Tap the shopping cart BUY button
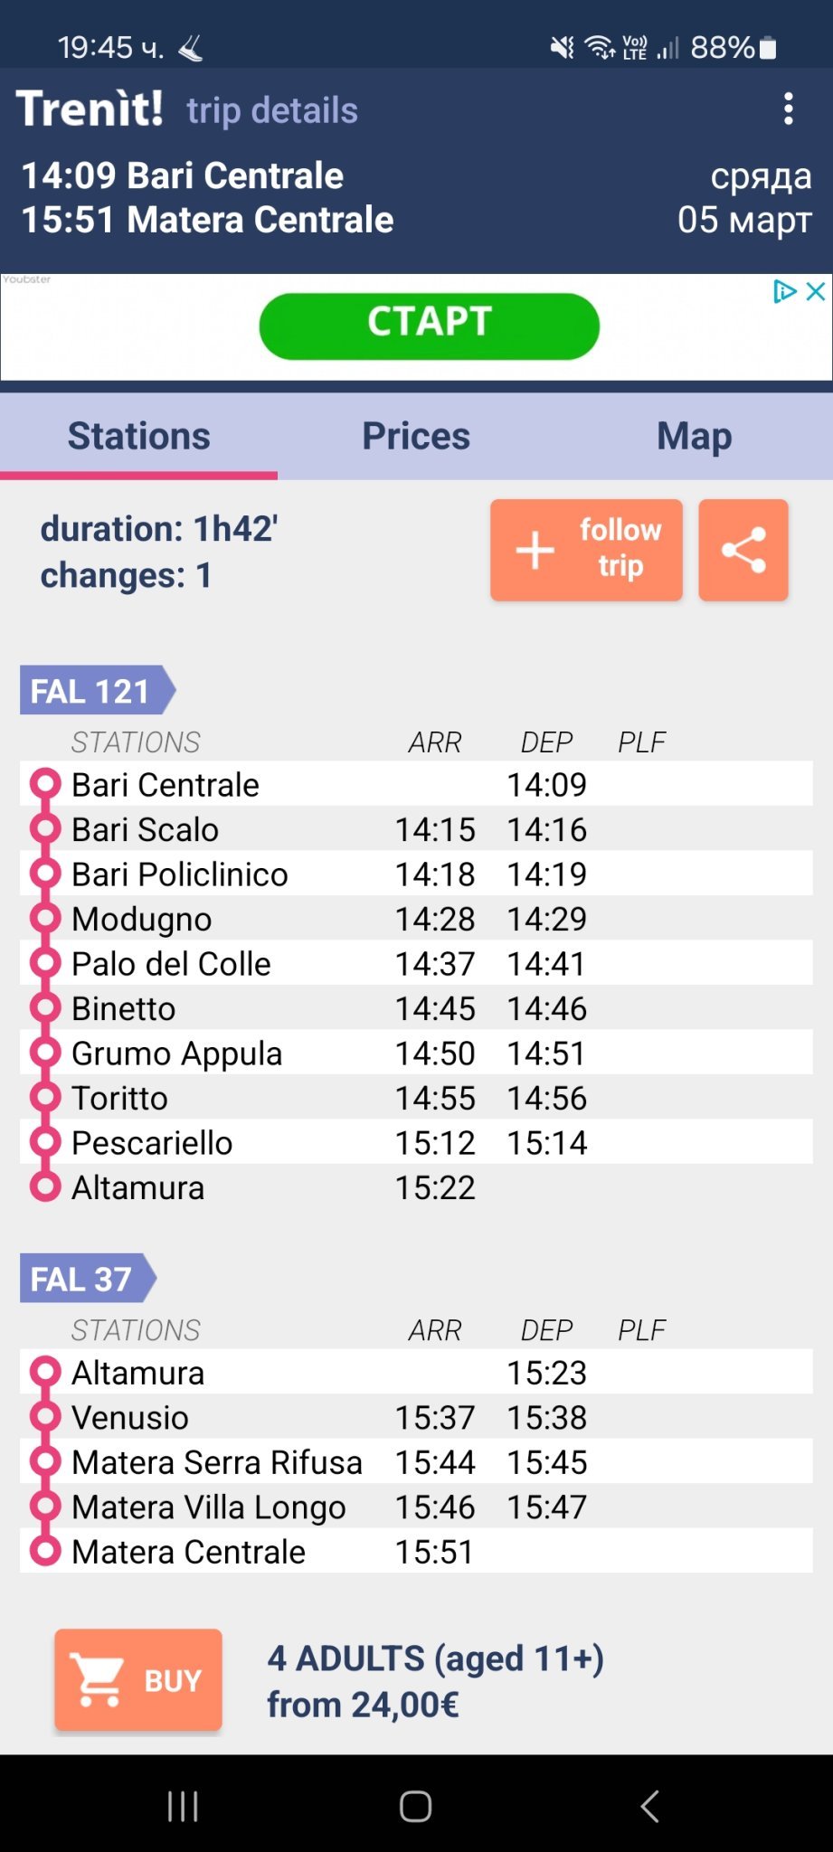 [138, 1679]
